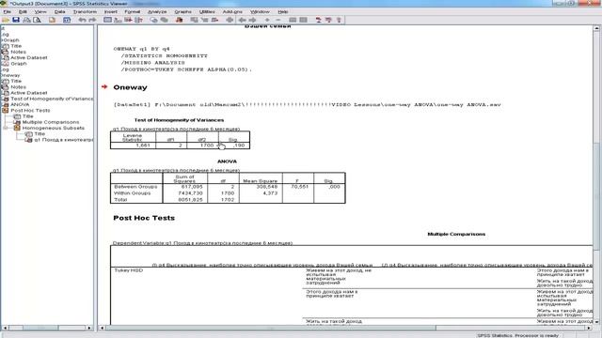This screenshot has width=602, height=338.
Task: Select the q1 Поход outline item
Action: pyautogui.click(x=64, y=140)
